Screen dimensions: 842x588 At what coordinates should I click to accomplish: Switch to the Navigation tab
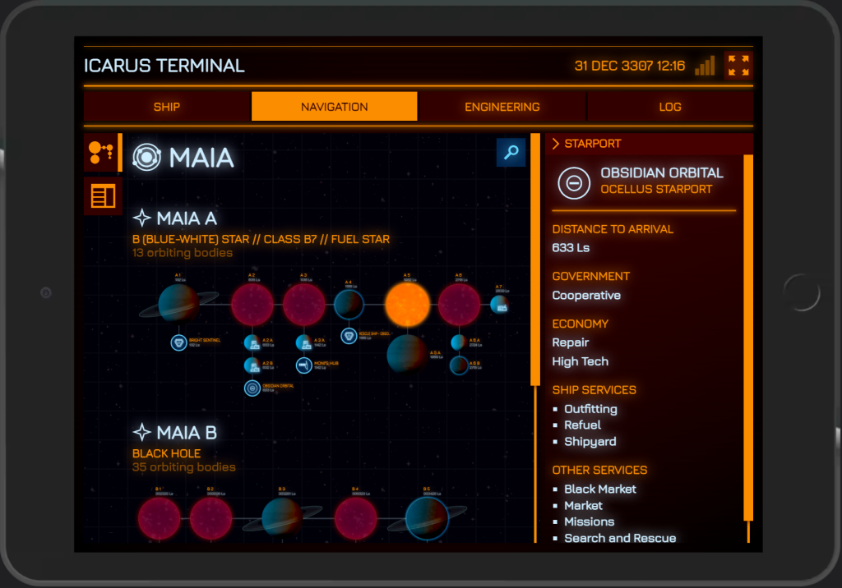tap(334, 107)
